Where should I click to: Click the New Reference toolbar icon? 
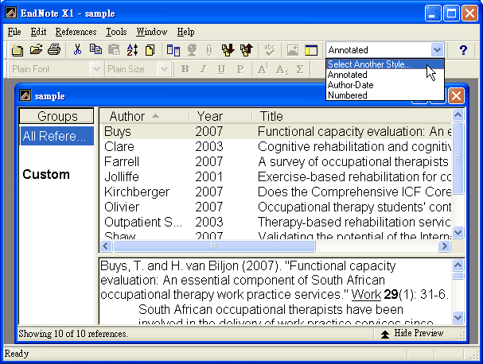coord(17,50)
